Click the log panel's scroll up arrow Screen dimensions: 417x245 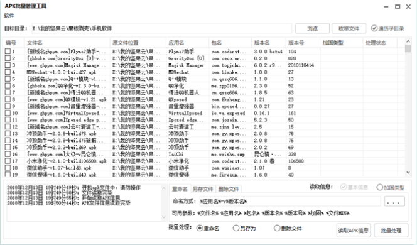(x=164, y=188)
